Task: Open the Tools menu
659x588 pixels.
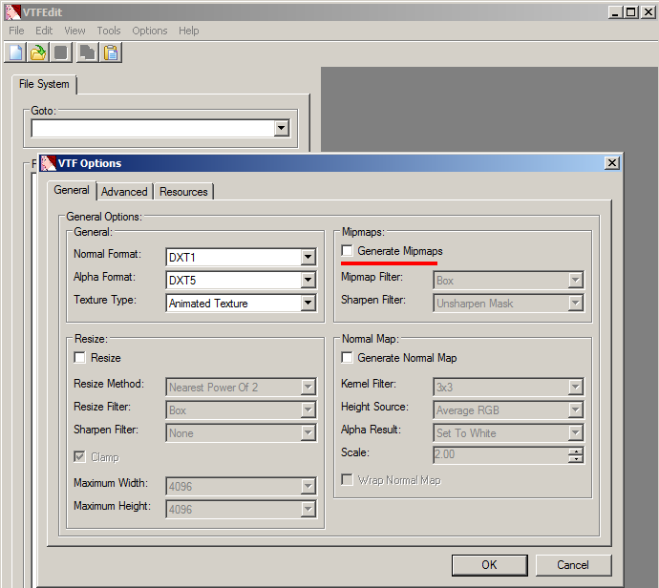Action: (109, 31)
